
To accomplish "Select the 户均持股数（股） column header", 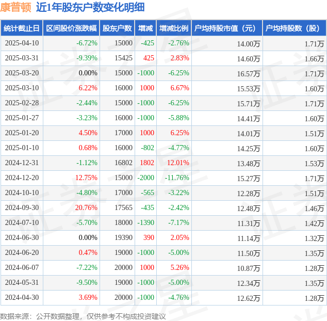I will [x=295, y=28].
